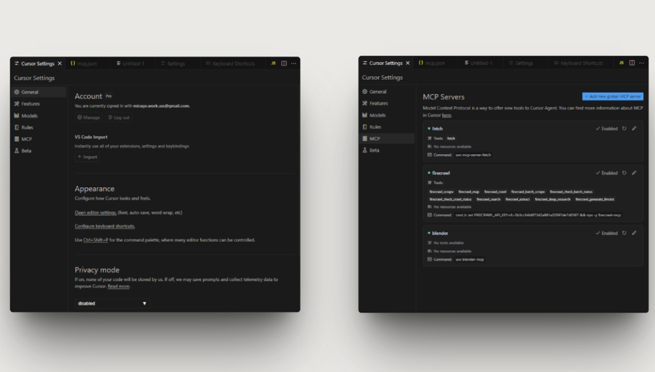
Task: Edit the blender server
Action: pyautogui.click(x=634, y=233)
